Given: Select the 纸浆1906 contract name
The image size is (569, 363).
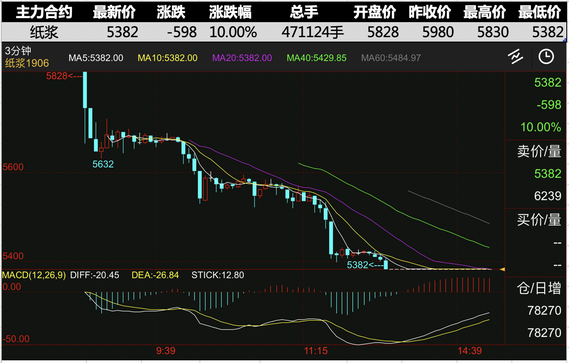Looking at the screenshot, I should tap(27, 63).
